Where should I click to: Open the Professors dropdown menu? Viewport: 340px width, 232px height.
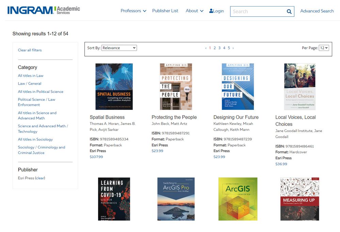[x=133, y=11]
